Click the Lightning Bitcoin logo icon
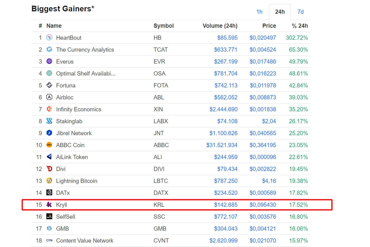Image resolution: width=370 pixels, height=247 pixels. tap(49, 181)
